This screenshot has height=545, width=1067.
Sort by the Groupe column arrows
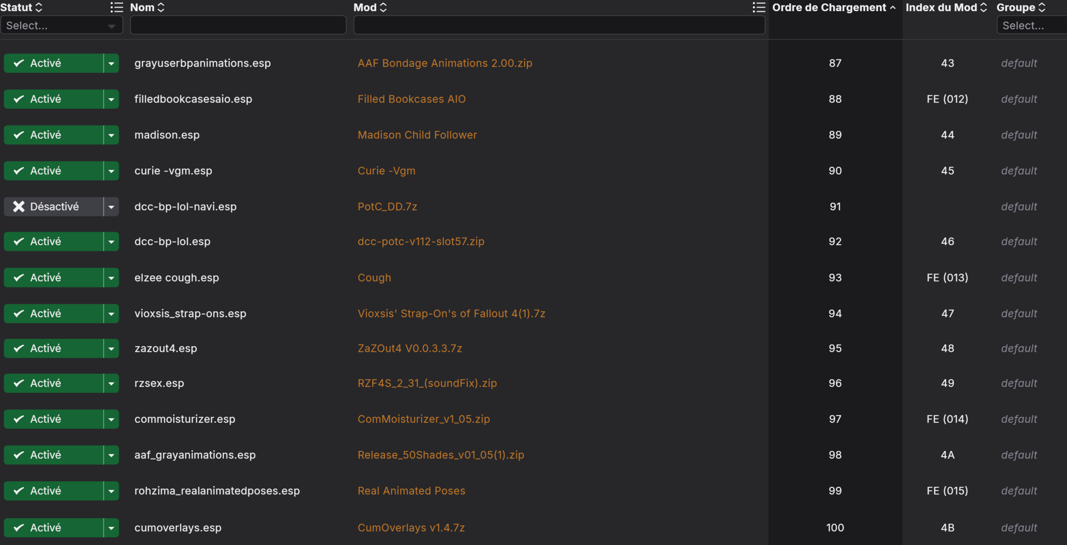(1042, 7)
